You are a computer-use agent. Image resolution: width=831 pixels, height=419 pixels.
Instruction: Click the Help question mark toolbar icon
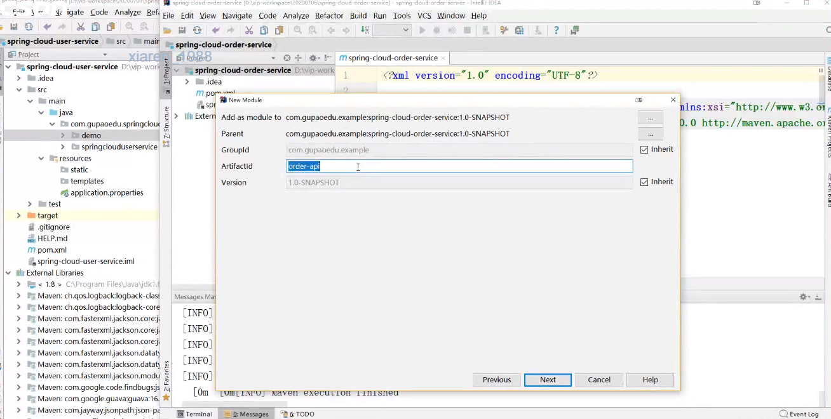coord(557,30)
